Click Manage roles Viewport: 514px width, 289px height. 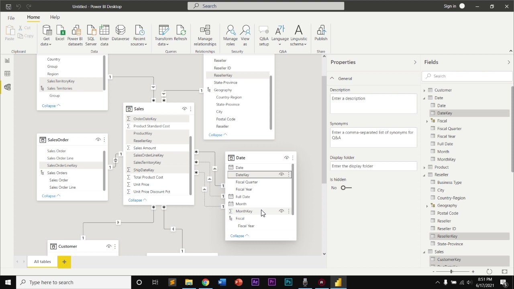(230, 35)
